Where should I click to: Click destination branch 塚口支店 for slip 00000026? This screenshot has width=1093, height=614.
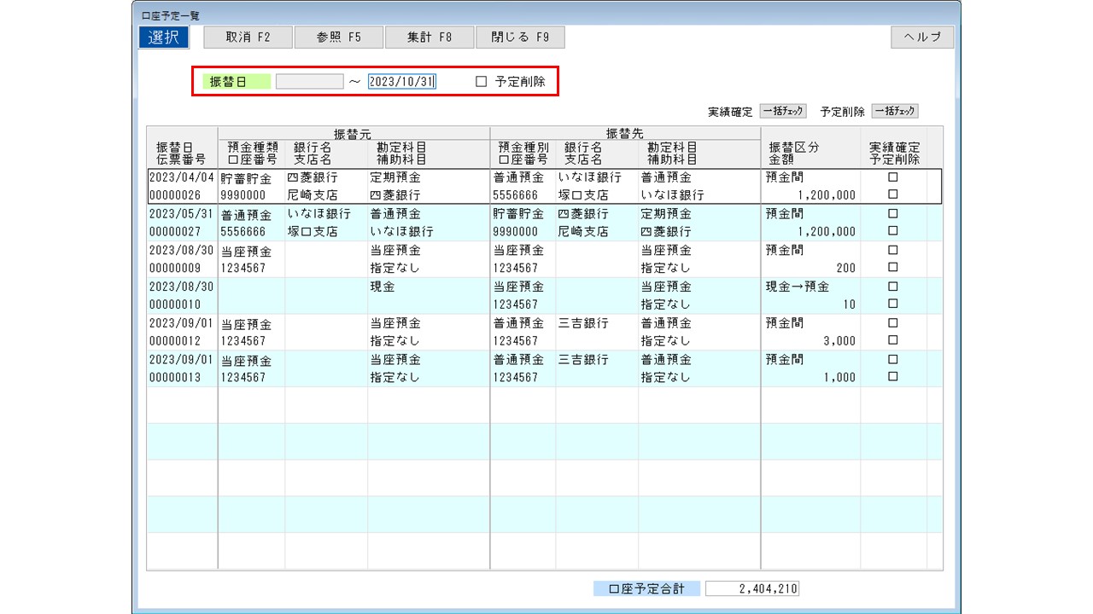(583, 195)
